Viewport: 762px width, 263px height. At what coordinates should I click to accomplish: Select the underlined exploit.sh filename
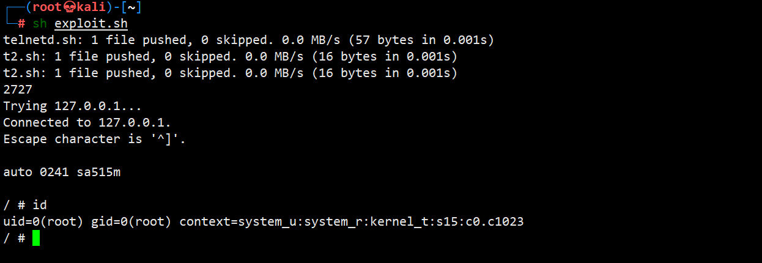tap(91, 24)
